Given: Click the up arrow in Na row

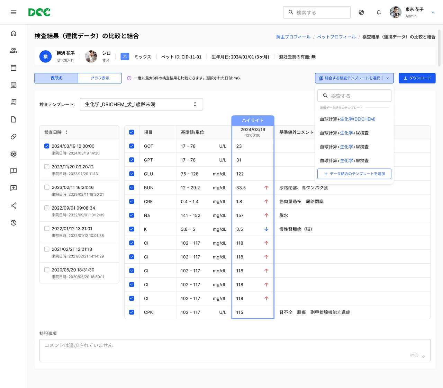Looking at the screenshot, I should point(266,215).
